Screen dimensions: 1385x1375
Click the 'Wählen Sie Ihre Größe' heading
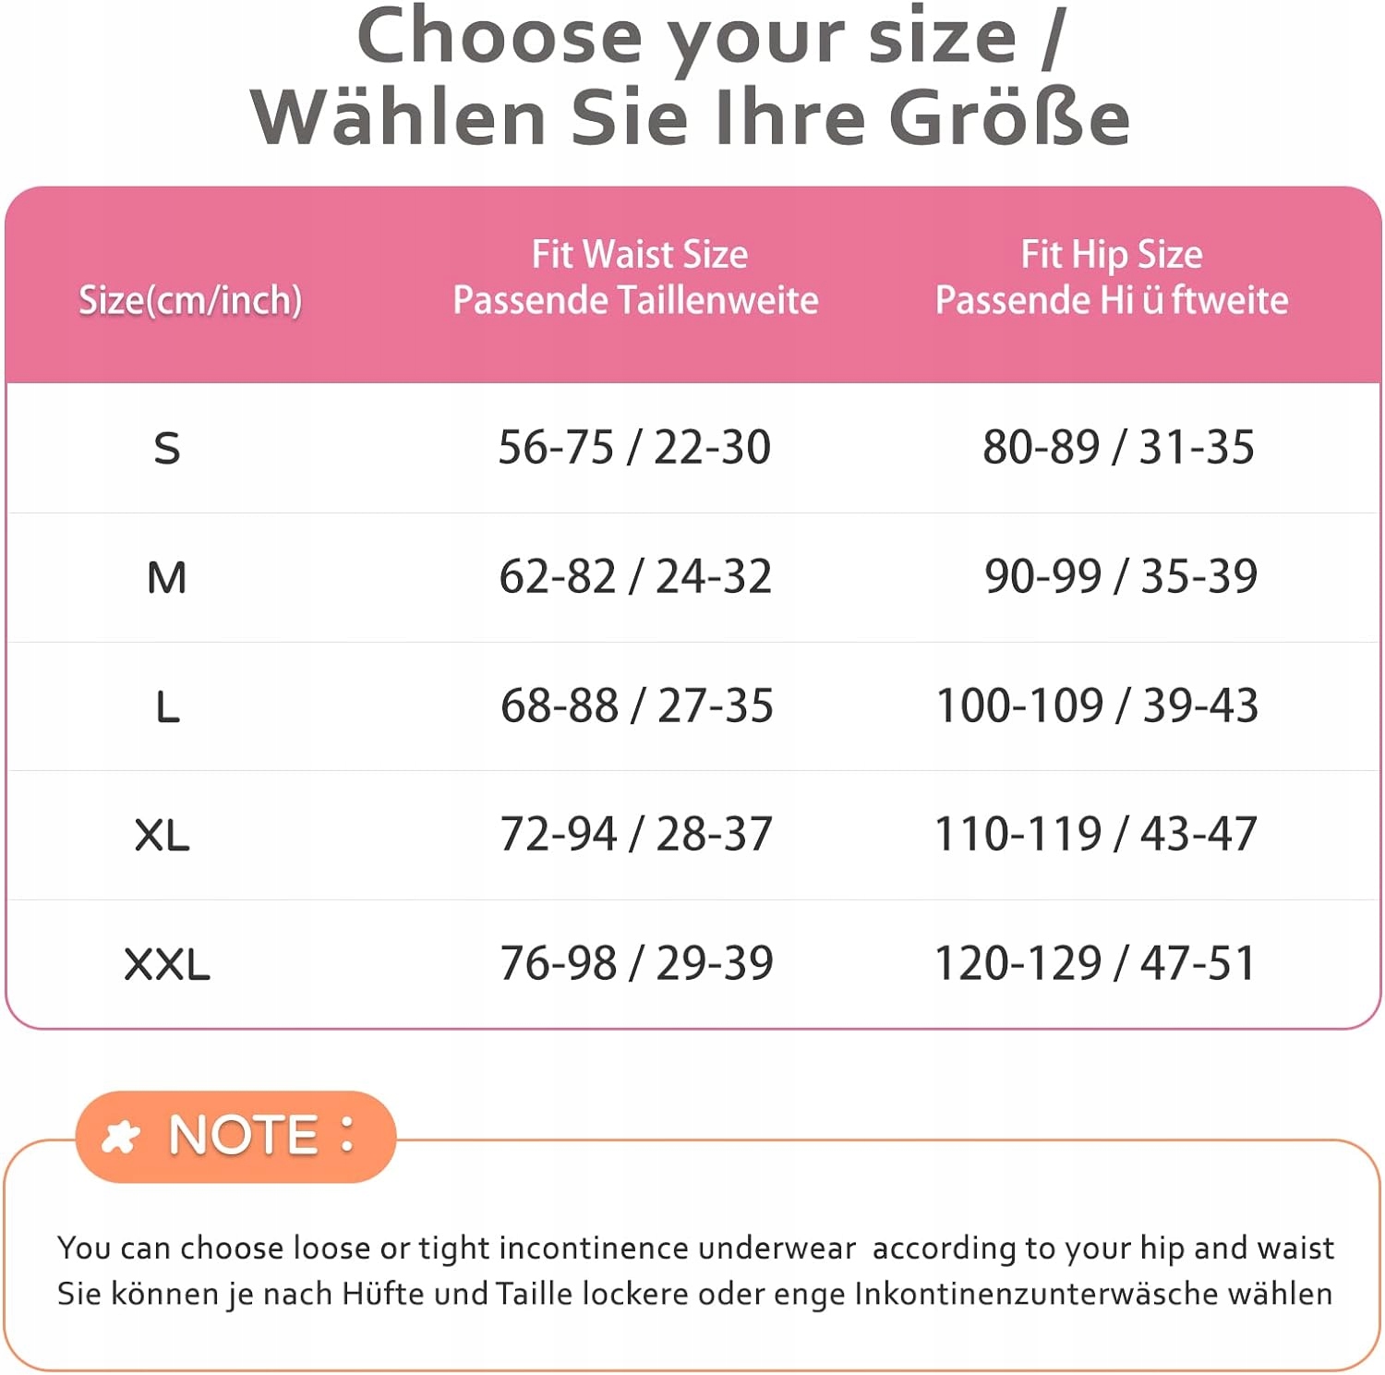tap(691, 118)
